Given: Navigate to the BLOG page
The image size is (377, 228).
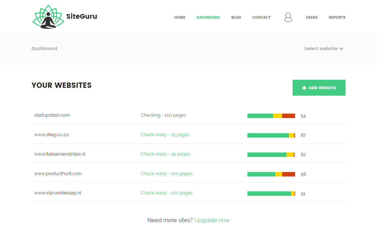Looking at the screenshot, I should pos(236,17).
